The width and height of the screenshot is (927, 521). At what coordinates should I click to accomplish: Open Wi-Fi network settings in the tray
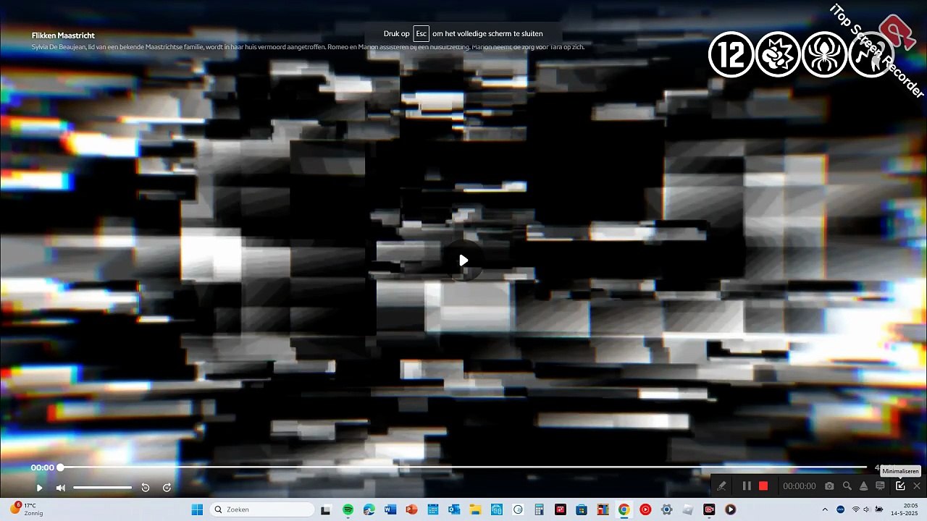[856, 509]
